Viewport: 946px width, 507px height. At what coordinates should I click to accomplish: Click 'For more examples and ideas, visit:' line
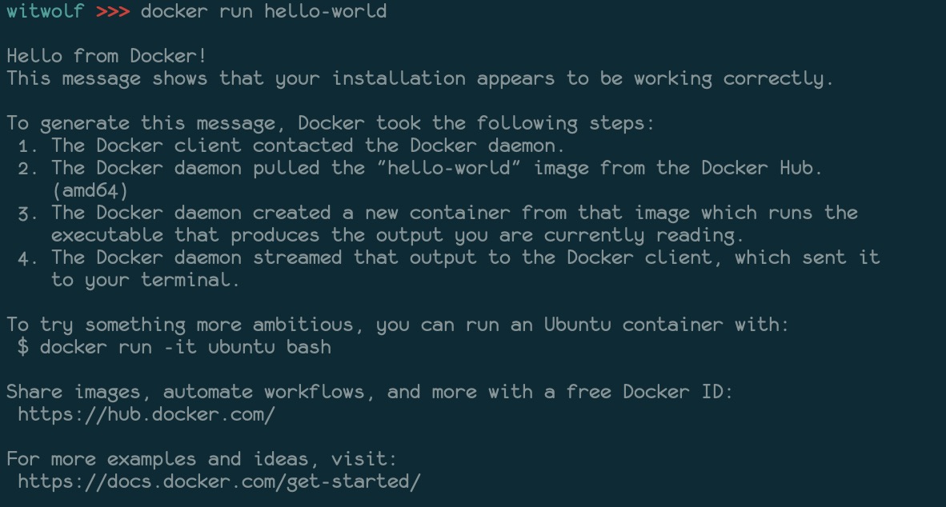tap(202, 459)
